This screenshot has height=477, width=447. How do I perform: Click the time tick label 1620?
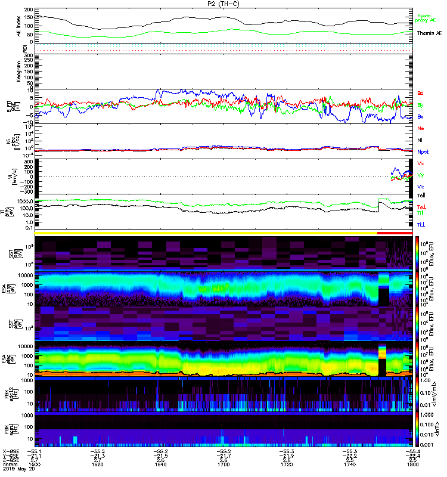[97, 464]
